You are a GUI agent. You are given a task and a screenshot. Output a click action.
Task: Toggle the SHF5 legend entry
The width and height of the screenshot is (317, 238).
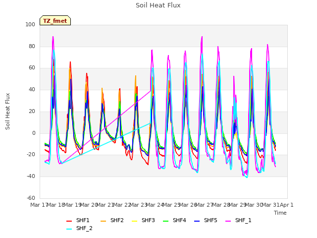(x=206, y=220)
